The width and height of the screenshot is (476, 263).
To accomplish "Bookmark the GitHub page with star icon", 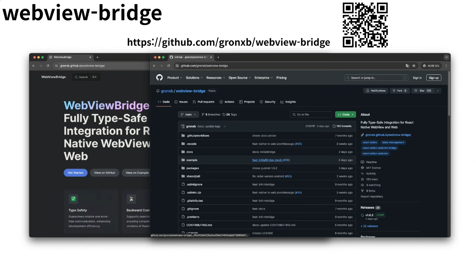I will click(414, 66).
